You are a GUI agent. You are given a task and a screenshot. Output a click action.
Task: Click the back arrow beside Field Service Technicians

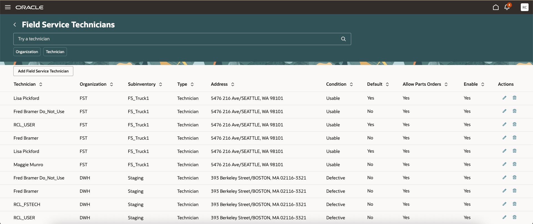click(x=15, y=25)
